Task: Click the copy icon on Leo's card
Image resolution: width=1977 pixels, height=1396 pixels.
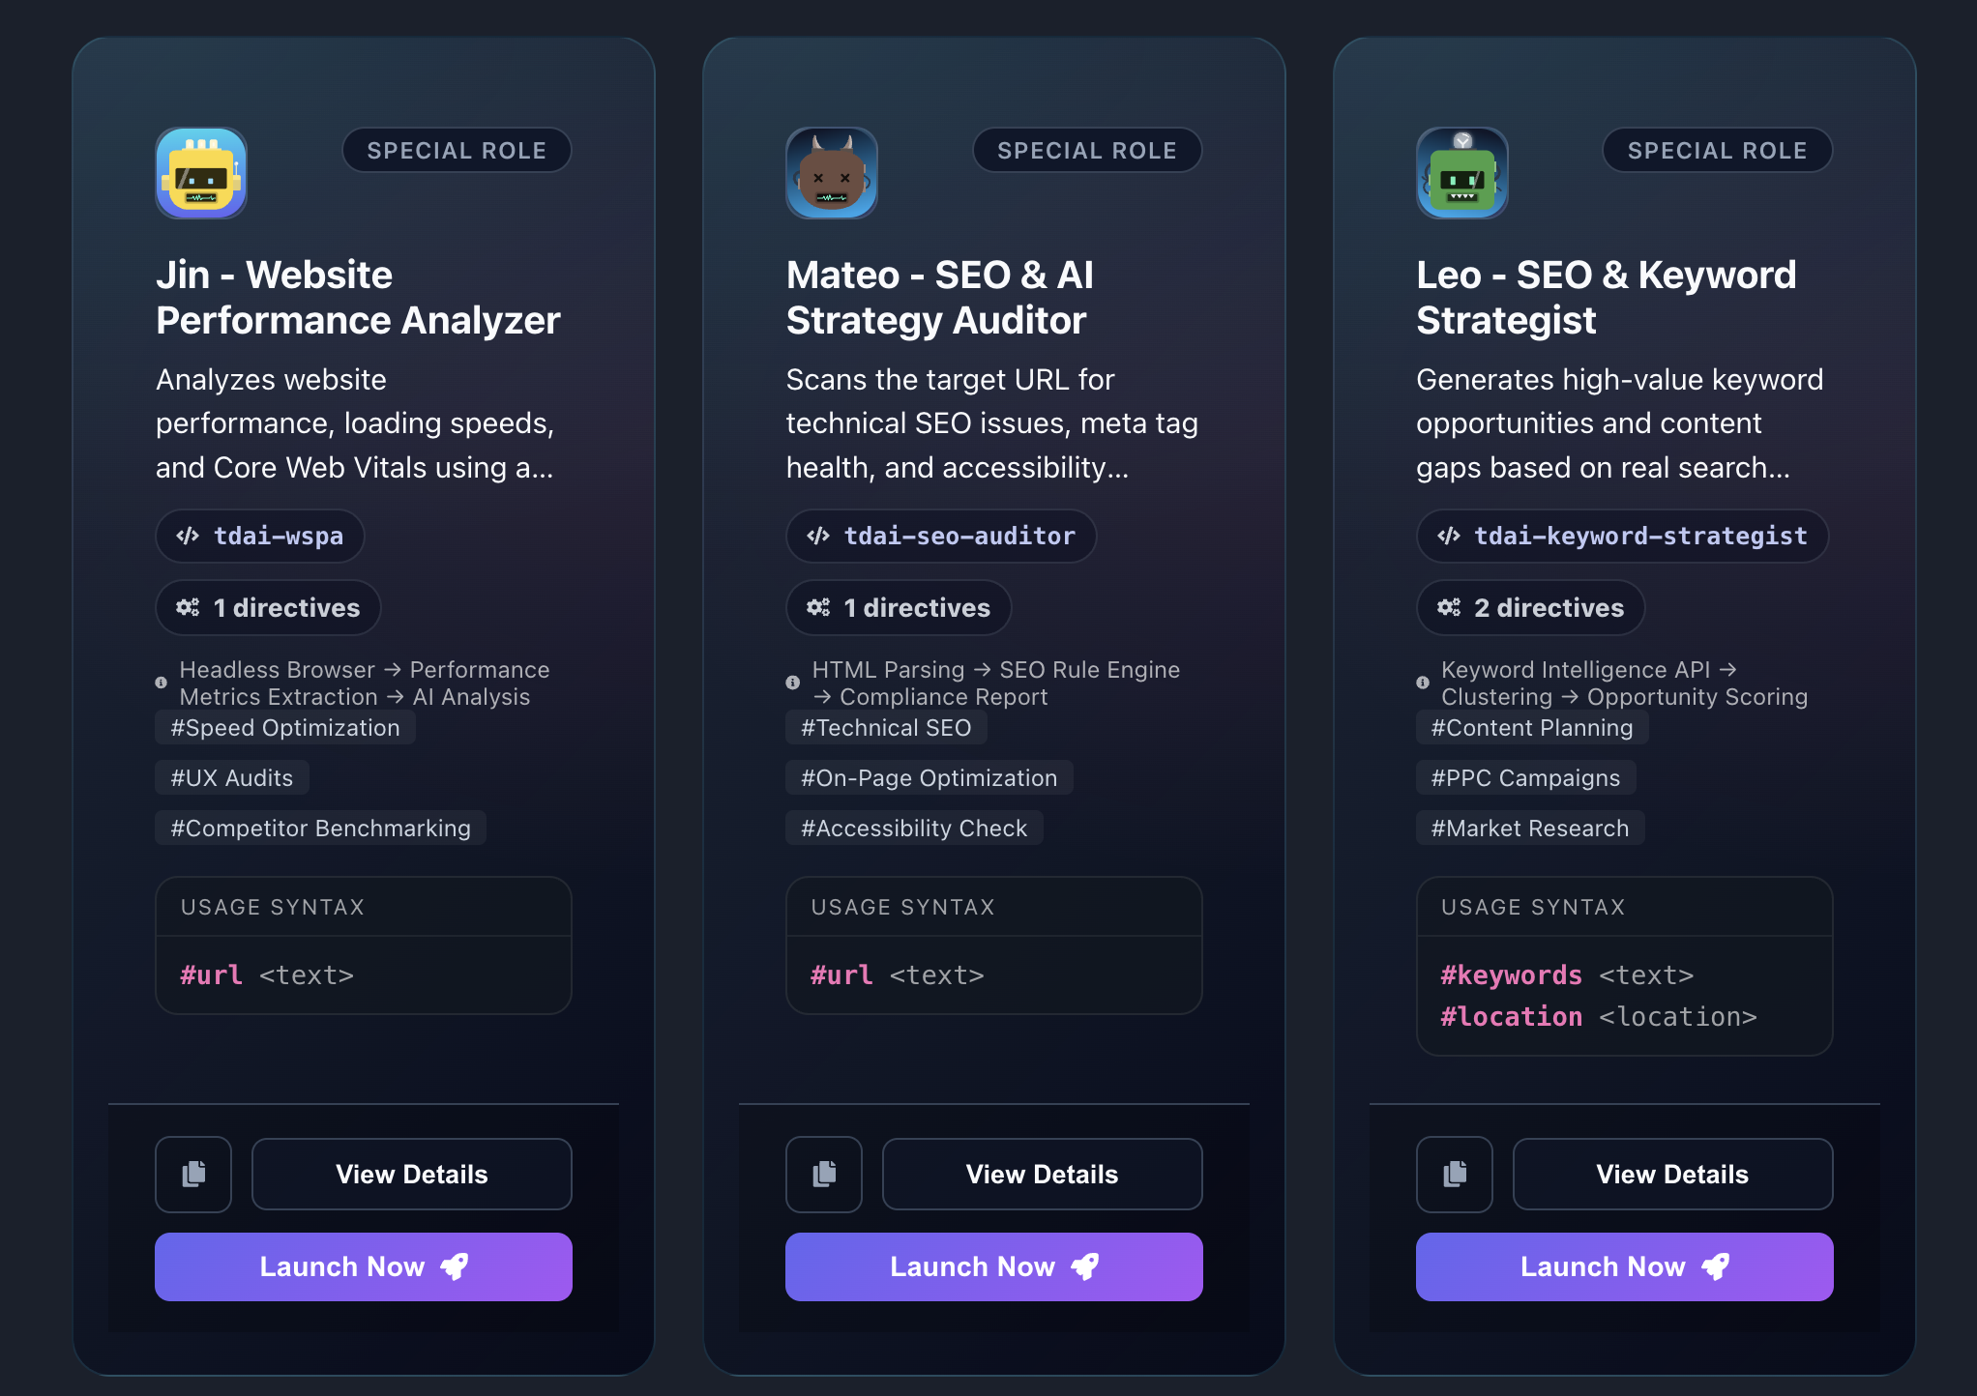Action: [x=1454, y=1174]
